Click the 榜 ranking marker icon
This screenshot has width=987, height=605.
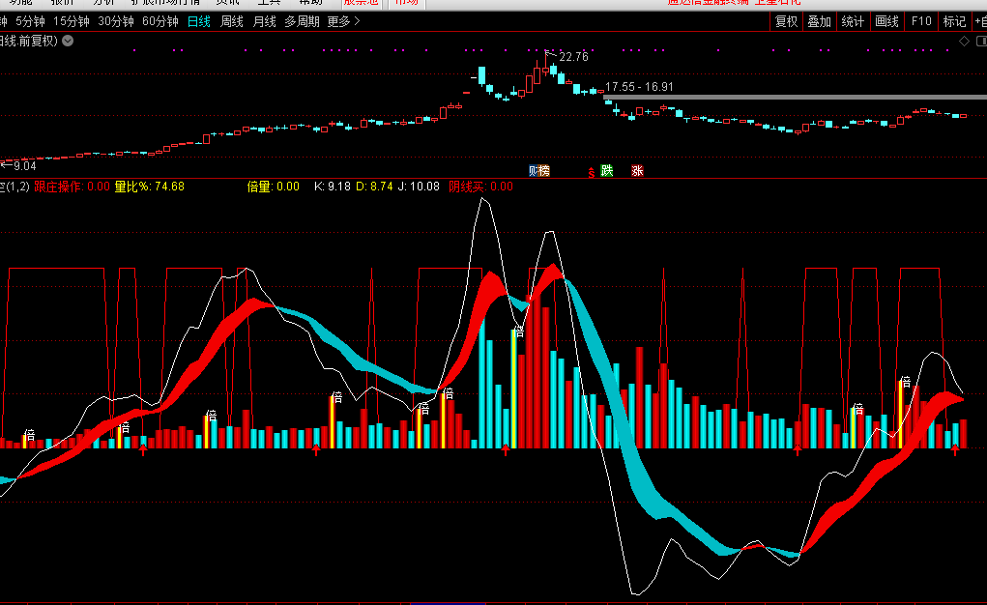click(543, 171)
